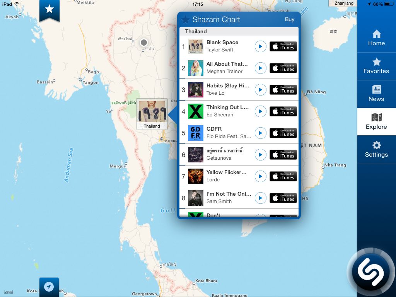Play preview of Yellow Flicker Beat
396x297 pixels.
pos(260,176)
